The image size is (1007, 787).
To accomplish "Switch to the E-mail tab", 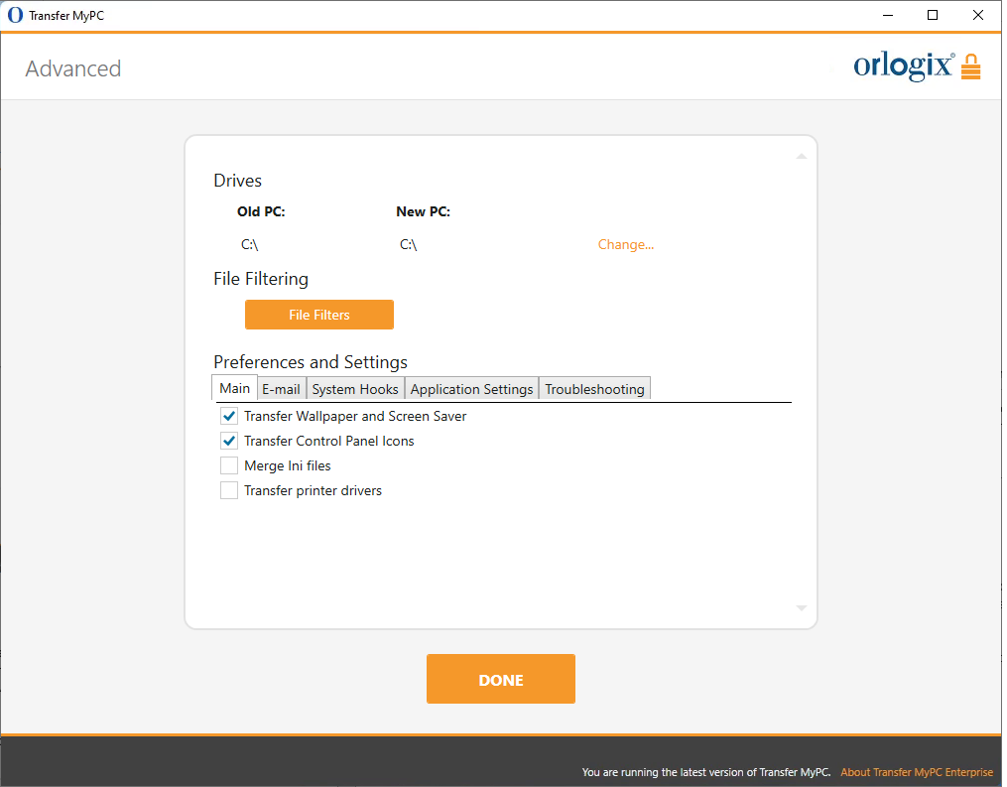I will coord(281,389).
